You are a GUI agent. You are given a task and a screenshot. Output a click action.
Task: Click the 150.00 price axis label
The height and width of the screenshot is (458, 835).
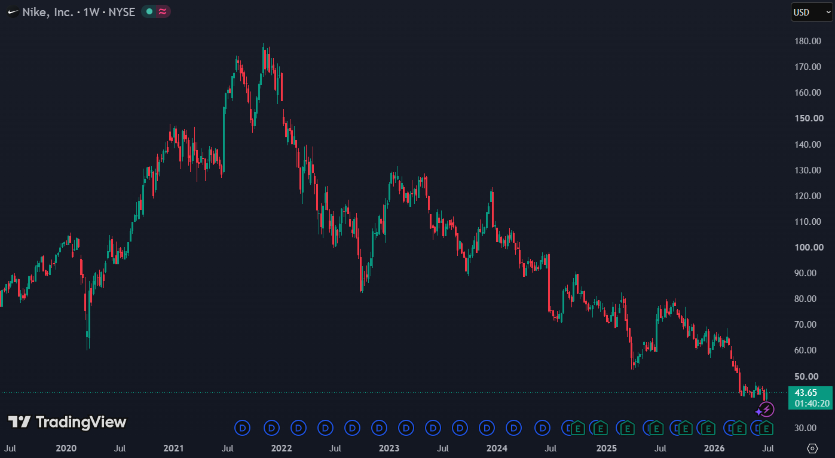tap(808, 118)
